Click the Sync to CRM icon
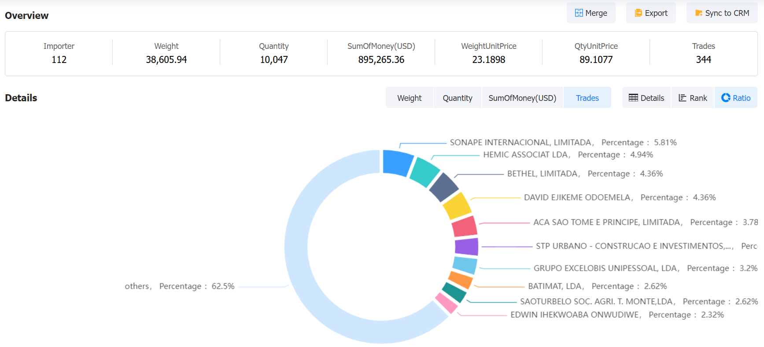Image resolution: width=764 pixels, height=347 pixels. [698, 13]
